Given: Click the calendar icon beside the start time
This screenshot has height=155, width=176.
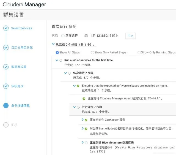Looking at the screenshot, I should click(x=86, y=36).
